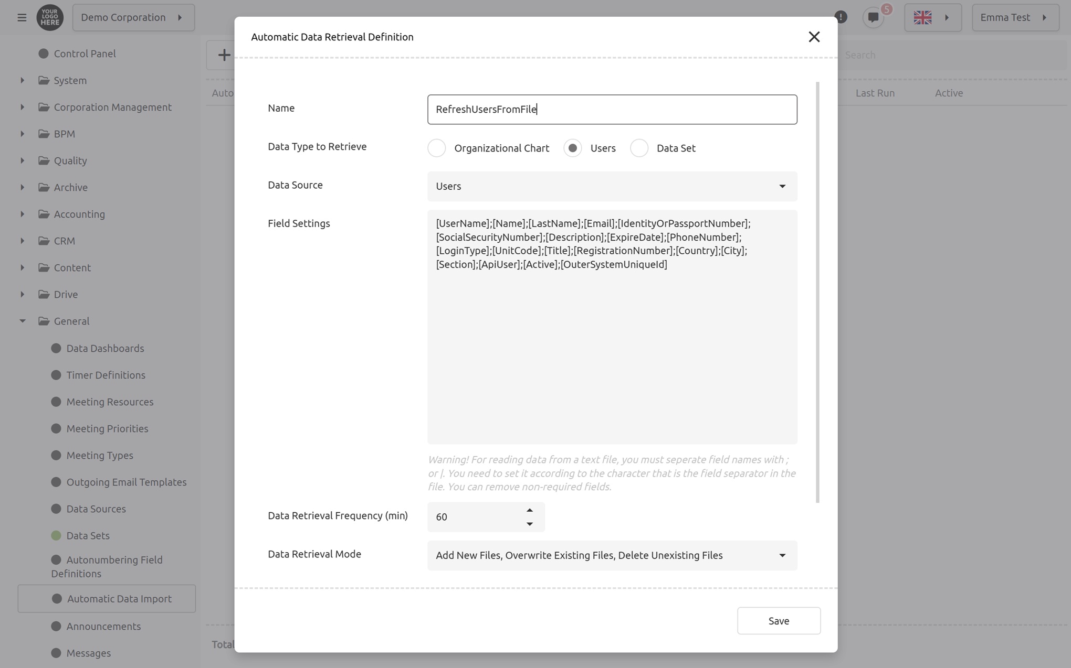Expand the BPM tree node arrow
The image size is (1071, 668).
tap(22, 134)
